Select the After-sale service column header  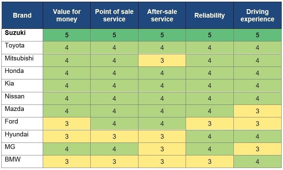click(x=162, y=15)
